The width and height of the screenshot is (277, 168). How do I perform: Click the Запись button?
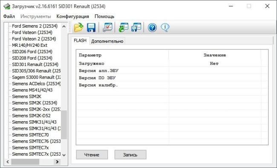coord(130,154)
